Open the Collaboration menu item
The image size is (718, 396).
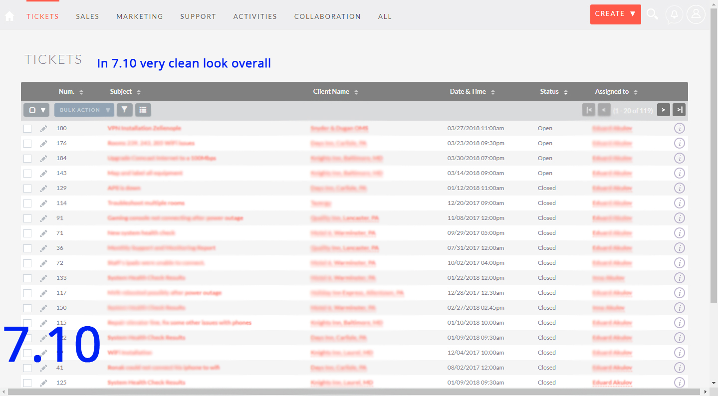[x=327, y=16]
